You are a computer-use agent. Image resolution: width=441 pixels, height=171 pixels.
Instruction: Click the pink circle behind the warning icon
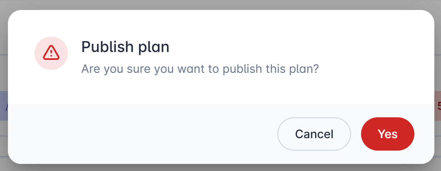[51, 53]
